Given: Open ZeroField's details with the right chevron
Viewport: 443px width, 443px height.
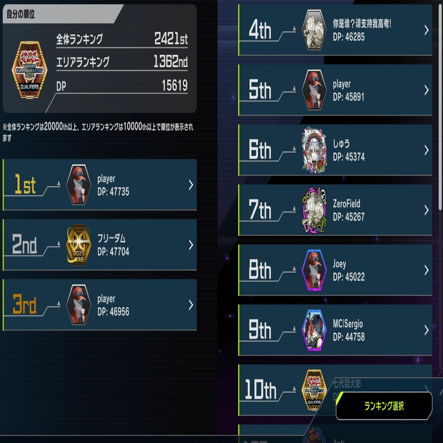Looking at the screenshot, I should click(426, 210).
